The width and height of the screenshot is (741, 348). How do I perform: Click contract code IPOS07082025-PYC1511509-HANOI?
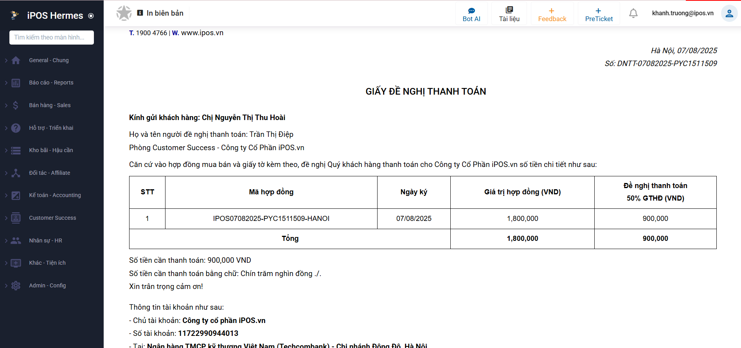(x=271, y=219)
